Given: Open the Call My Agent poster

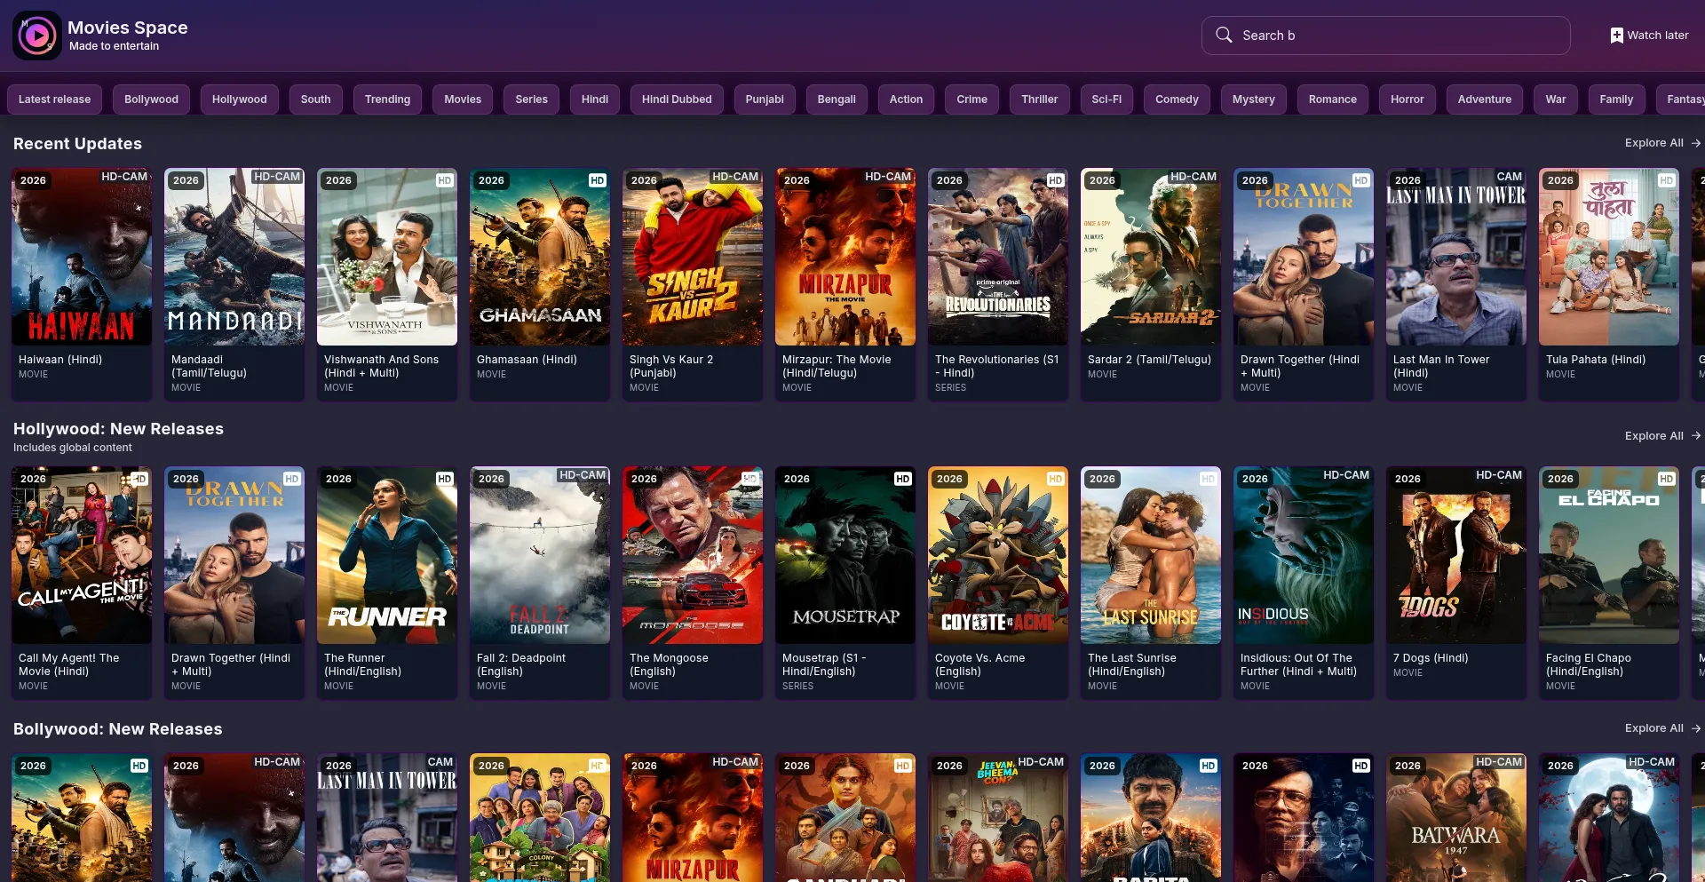Looking at the screenshot, I should (82, 555).
